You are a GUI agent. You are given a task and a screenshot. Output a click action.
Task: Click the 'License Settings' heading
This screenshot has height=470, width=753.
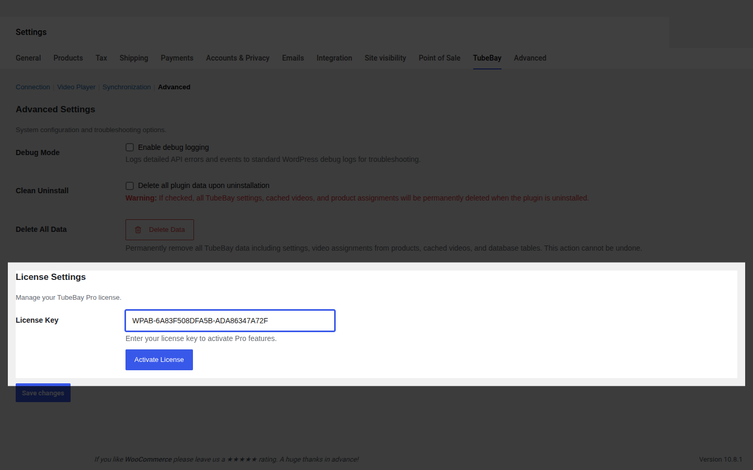51,277
